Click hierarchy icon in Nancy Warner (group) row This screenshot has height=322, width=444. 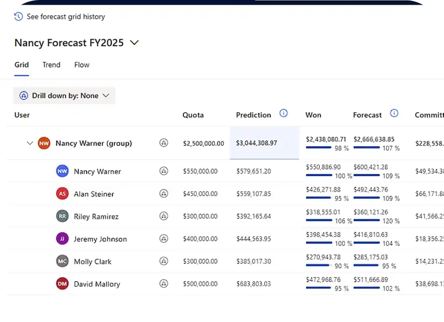click(x=164, y=143)
